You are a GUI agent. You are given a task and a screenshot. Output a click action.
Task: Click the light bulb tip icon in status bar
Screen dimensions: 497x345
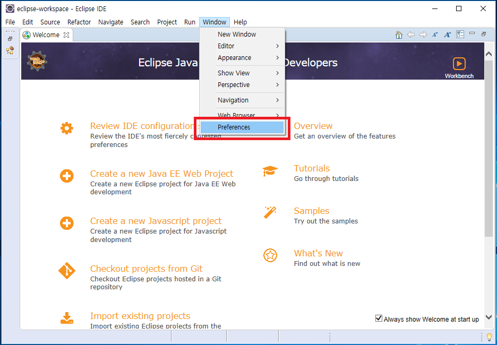coord(490,338)
